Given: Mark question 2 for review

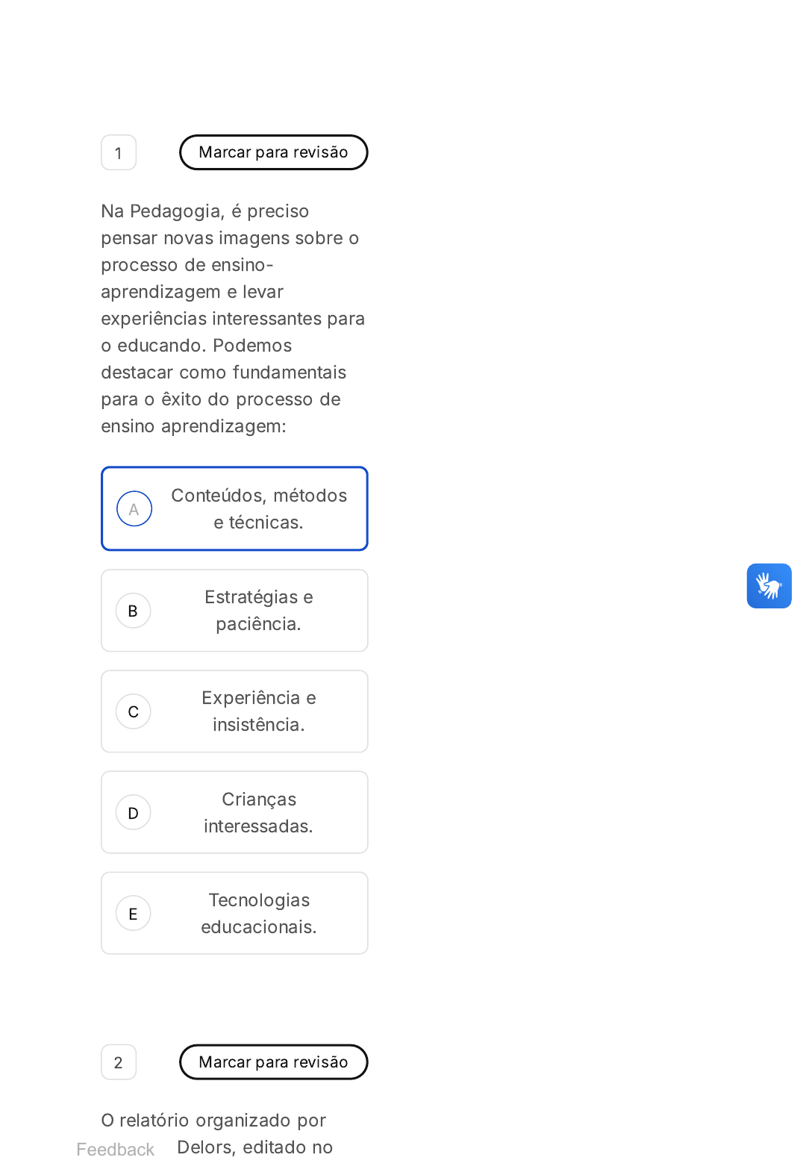Looking at the screenshot, I should 273,1062.
